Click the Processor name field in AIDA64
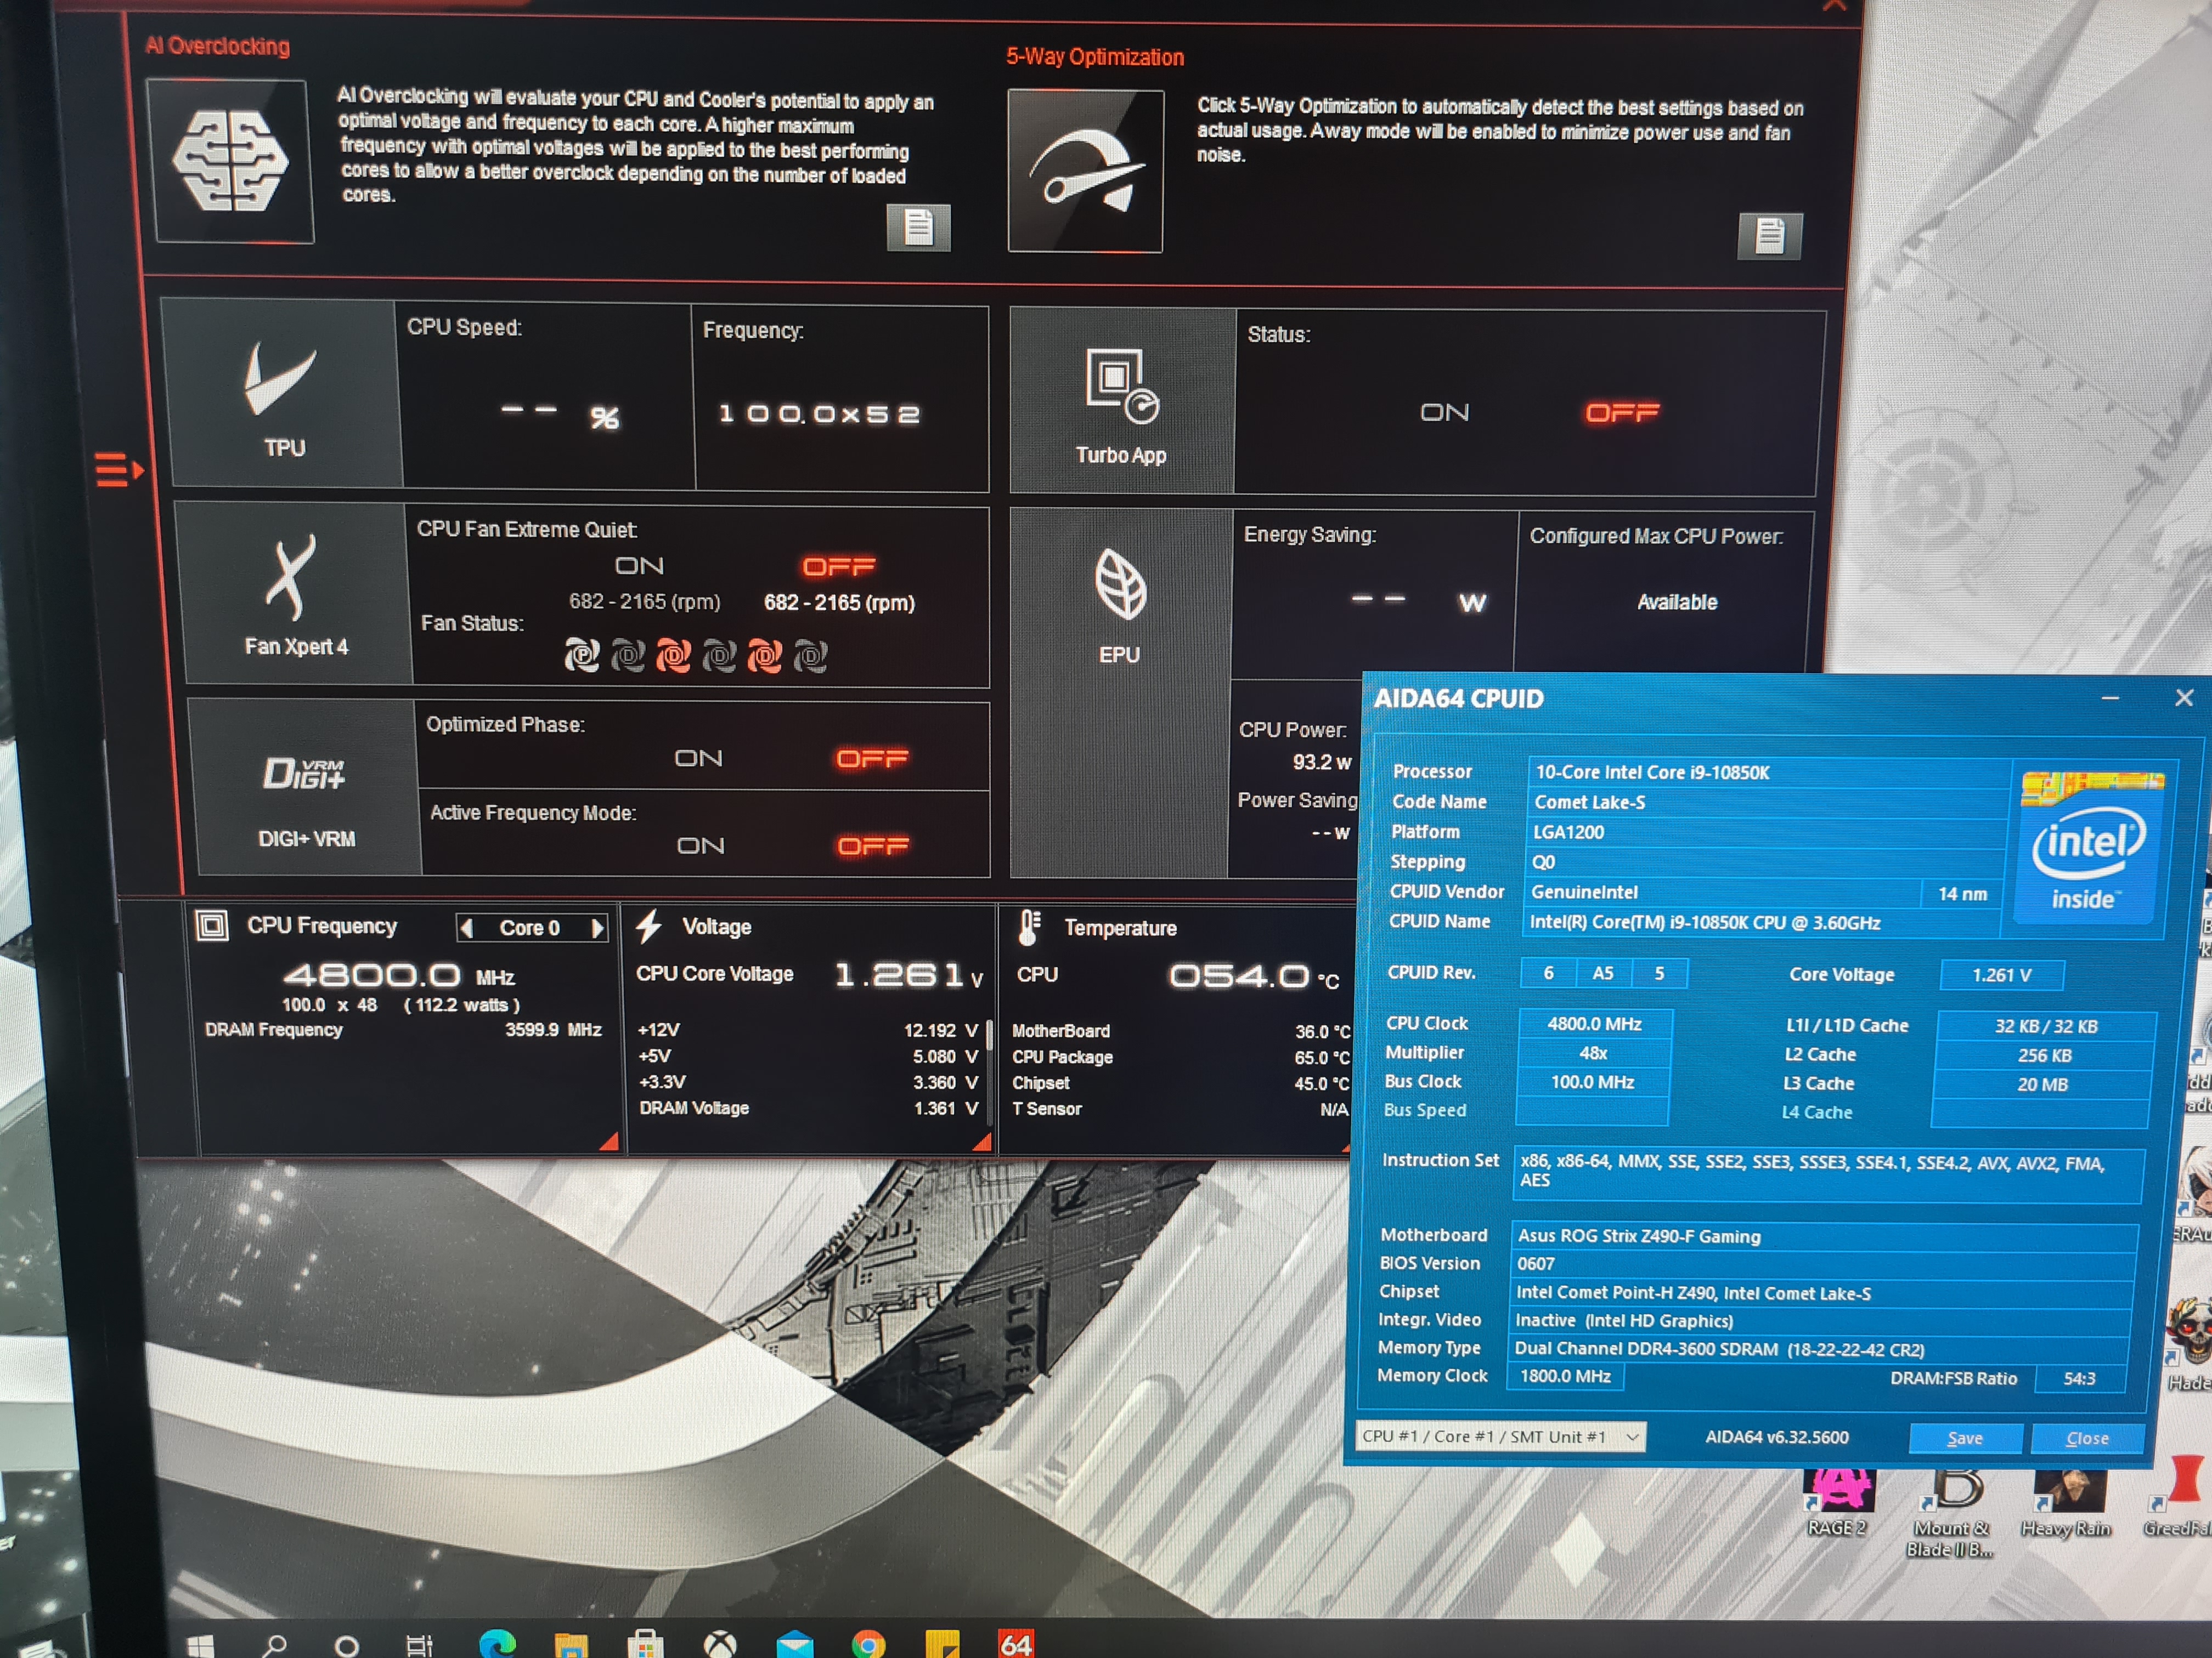Image resolution: width=2212 pixels, height=1658 pixels. coord(1767,773)
